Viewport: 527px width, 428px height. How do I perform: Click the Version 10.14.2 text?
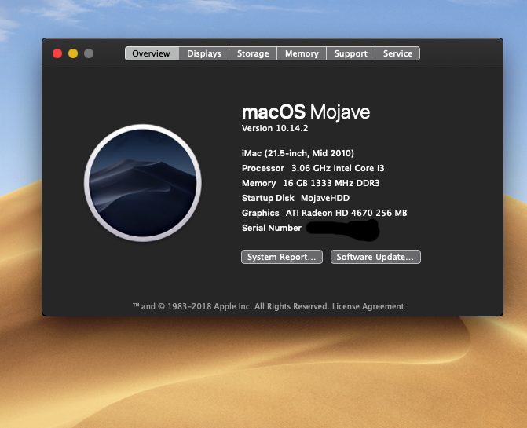[275, 128]
